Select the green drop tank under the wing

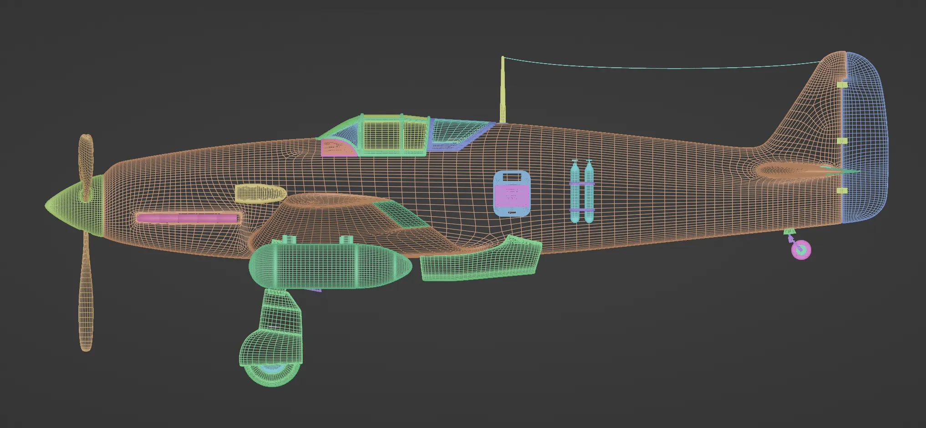pyautogui.click(x=331, y=266)
